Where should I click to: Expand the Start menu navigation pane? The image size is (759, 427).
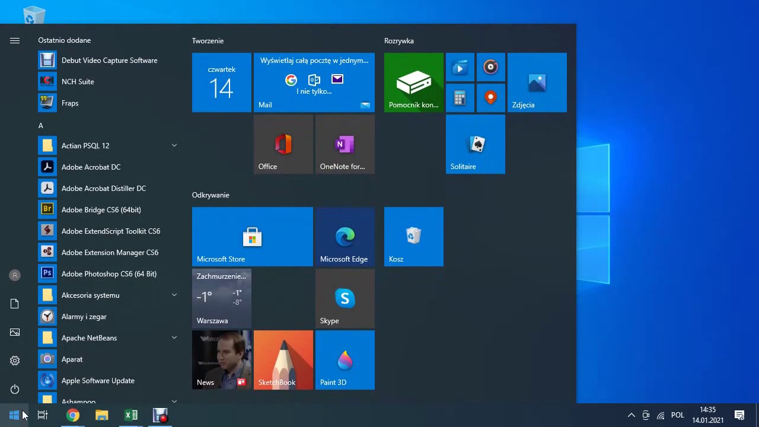tap(15, 40)
